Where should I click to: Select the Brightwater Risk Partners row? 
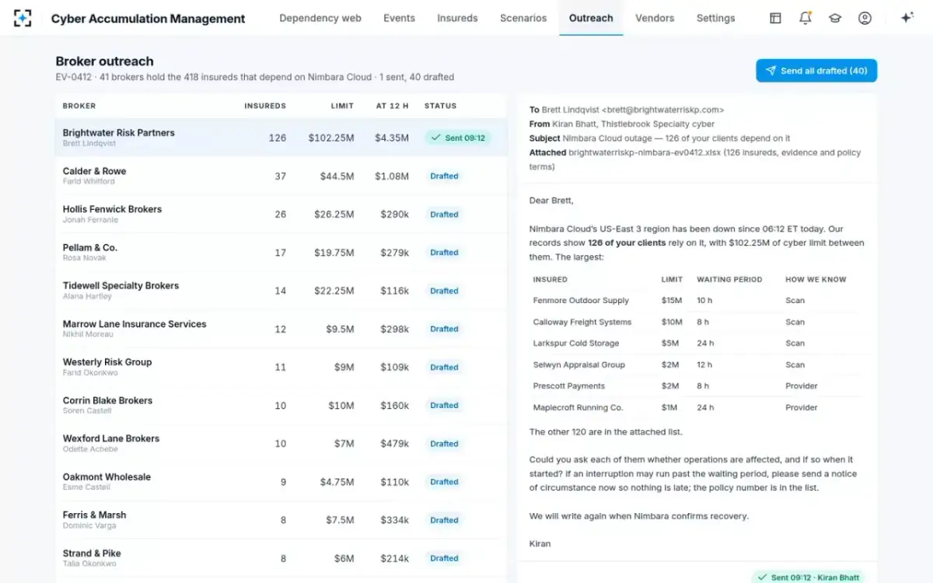tap(281, 138)
